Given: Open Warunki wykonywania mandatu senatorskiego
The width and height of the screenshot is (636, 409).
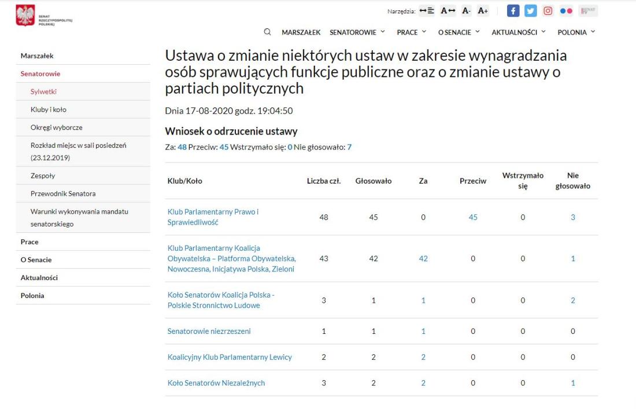Looking at the screenshot, I should pyautogui.click(x=83, y=218).
